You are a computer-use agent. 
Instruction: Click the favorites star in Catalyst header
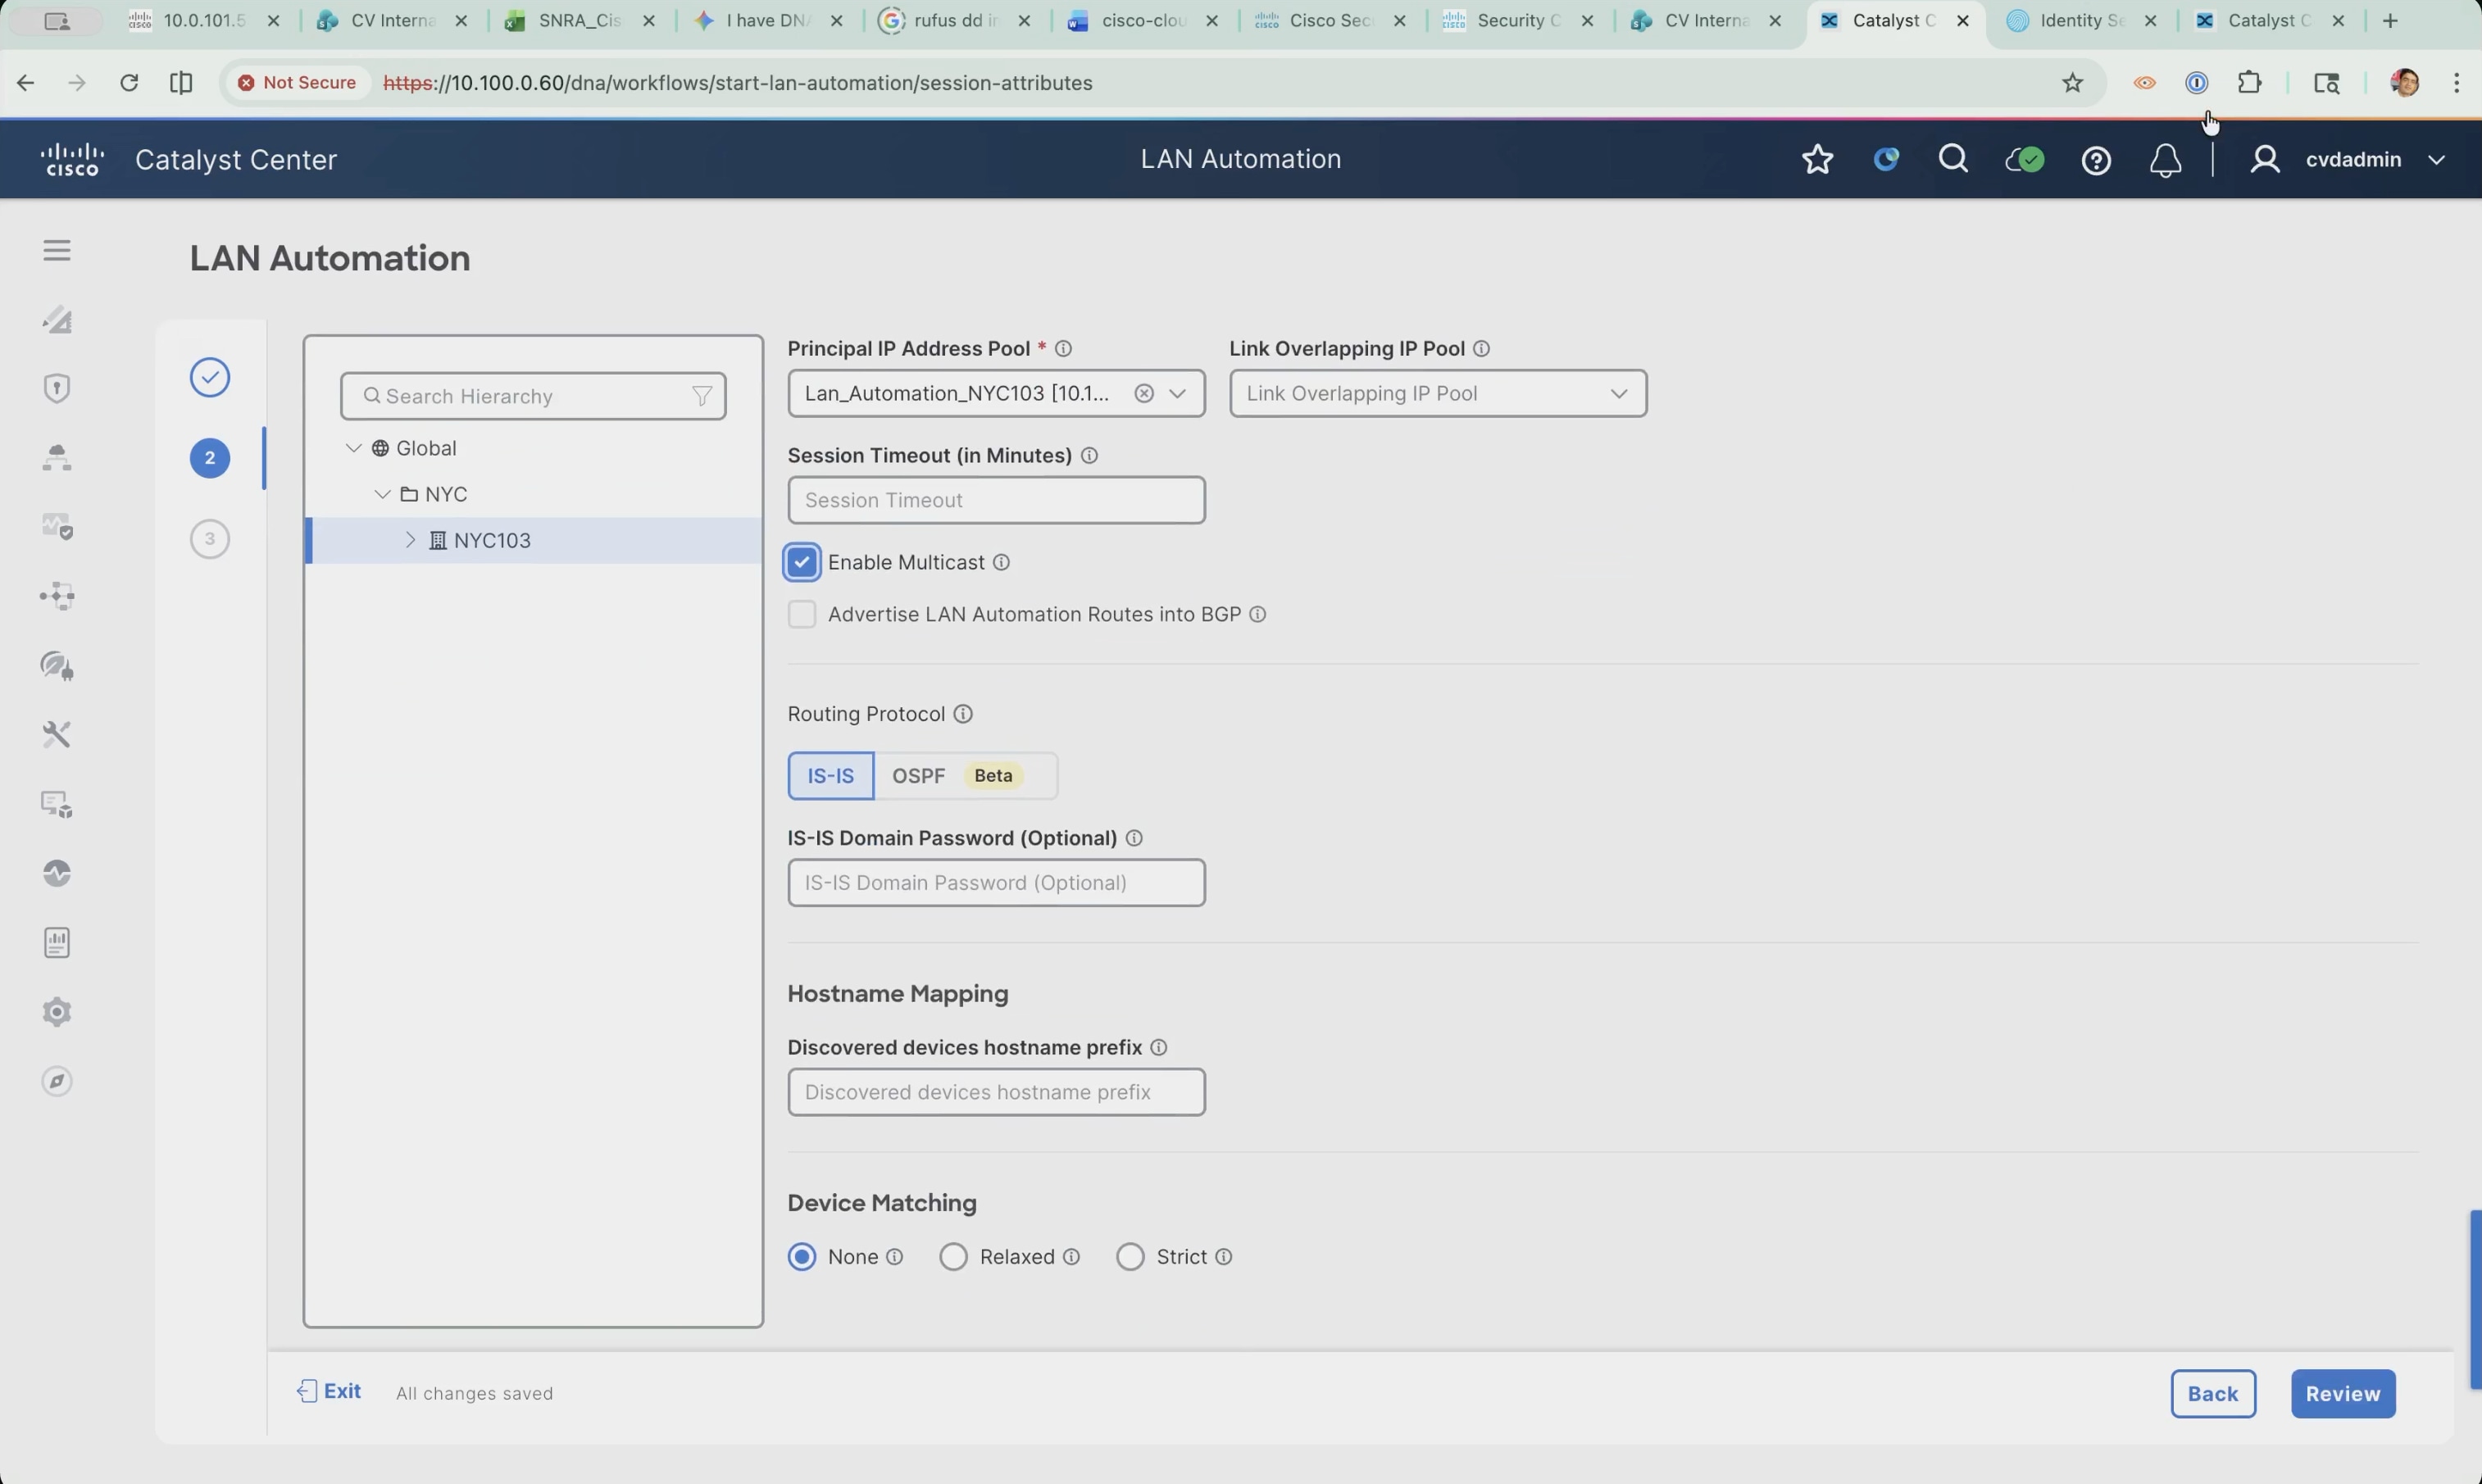pos(1817,160)
